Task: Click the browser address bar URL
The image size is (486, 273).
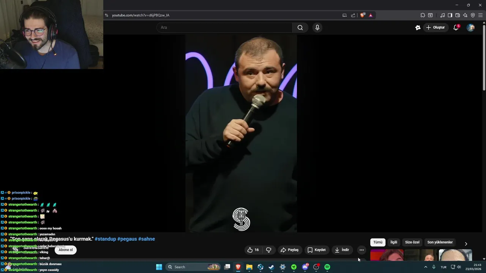Action: pos(140,15)
